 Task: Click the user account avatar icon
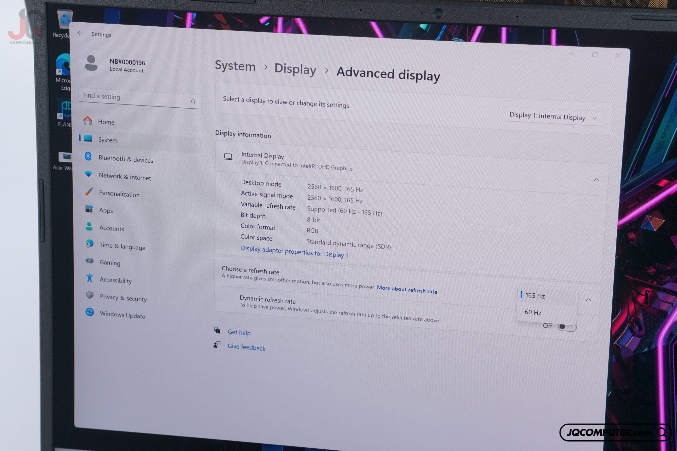[x=91, y=63]
